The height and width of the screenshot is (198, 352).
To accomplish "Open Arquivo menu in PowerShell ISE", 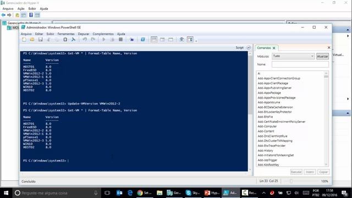I will tap(26, 34).
